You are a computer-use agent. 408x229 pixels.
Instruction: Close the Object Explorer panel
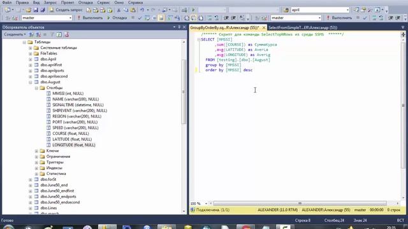point(184,27)
